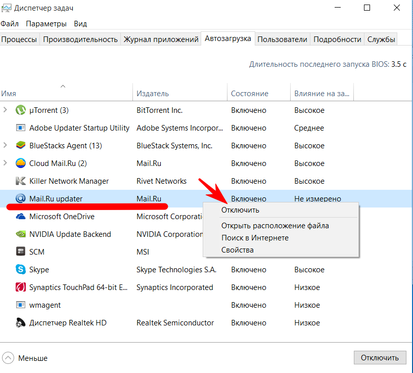This screenshot has height=373, width=413.
Task: Click the NVIDIA Update Backend icon
Action: pyautogui.click(x=21, y=234)
